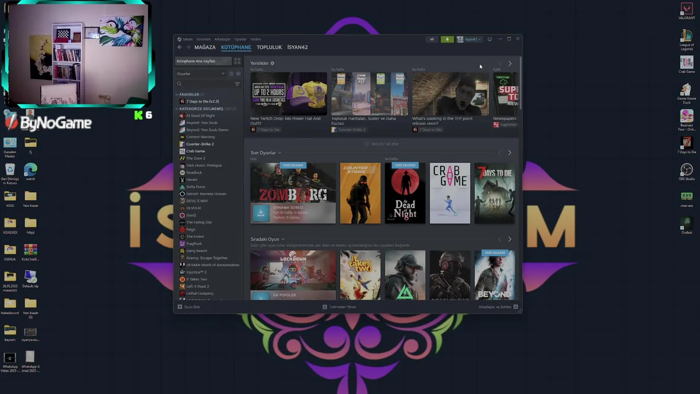700x394 pixels.
Task: Open Counter-Strike 2 cover in Son Oyunlar
Action: click(x=360, y=193)
